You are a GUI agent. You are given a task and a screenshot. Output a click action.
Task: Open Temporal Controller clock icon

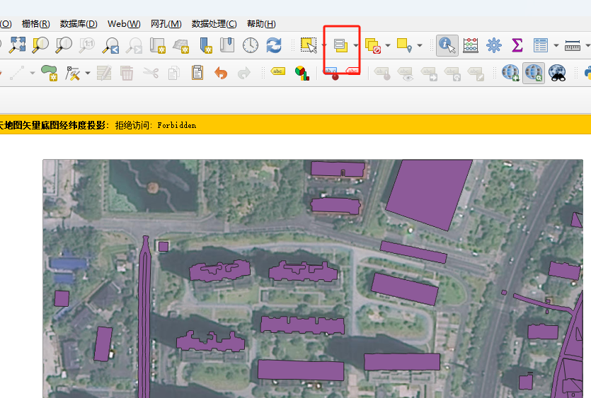(251, 45)
